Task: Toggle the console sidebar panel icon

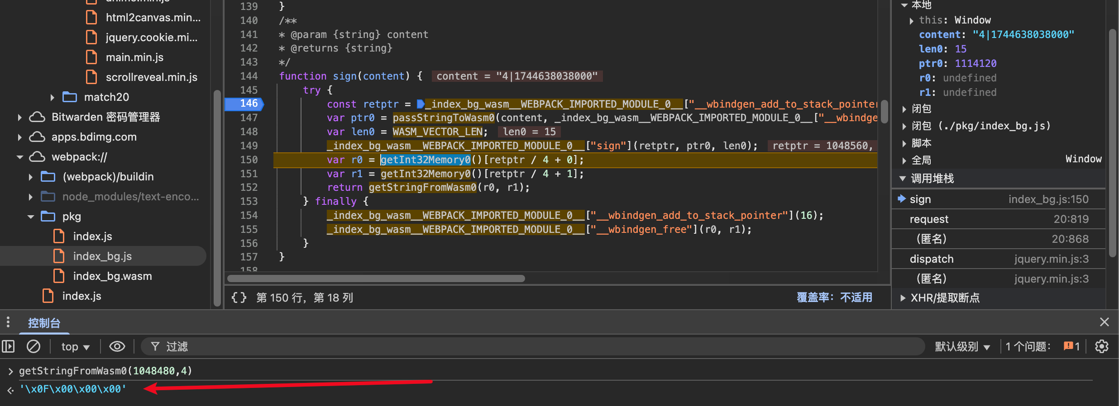Action: [8, 347]
